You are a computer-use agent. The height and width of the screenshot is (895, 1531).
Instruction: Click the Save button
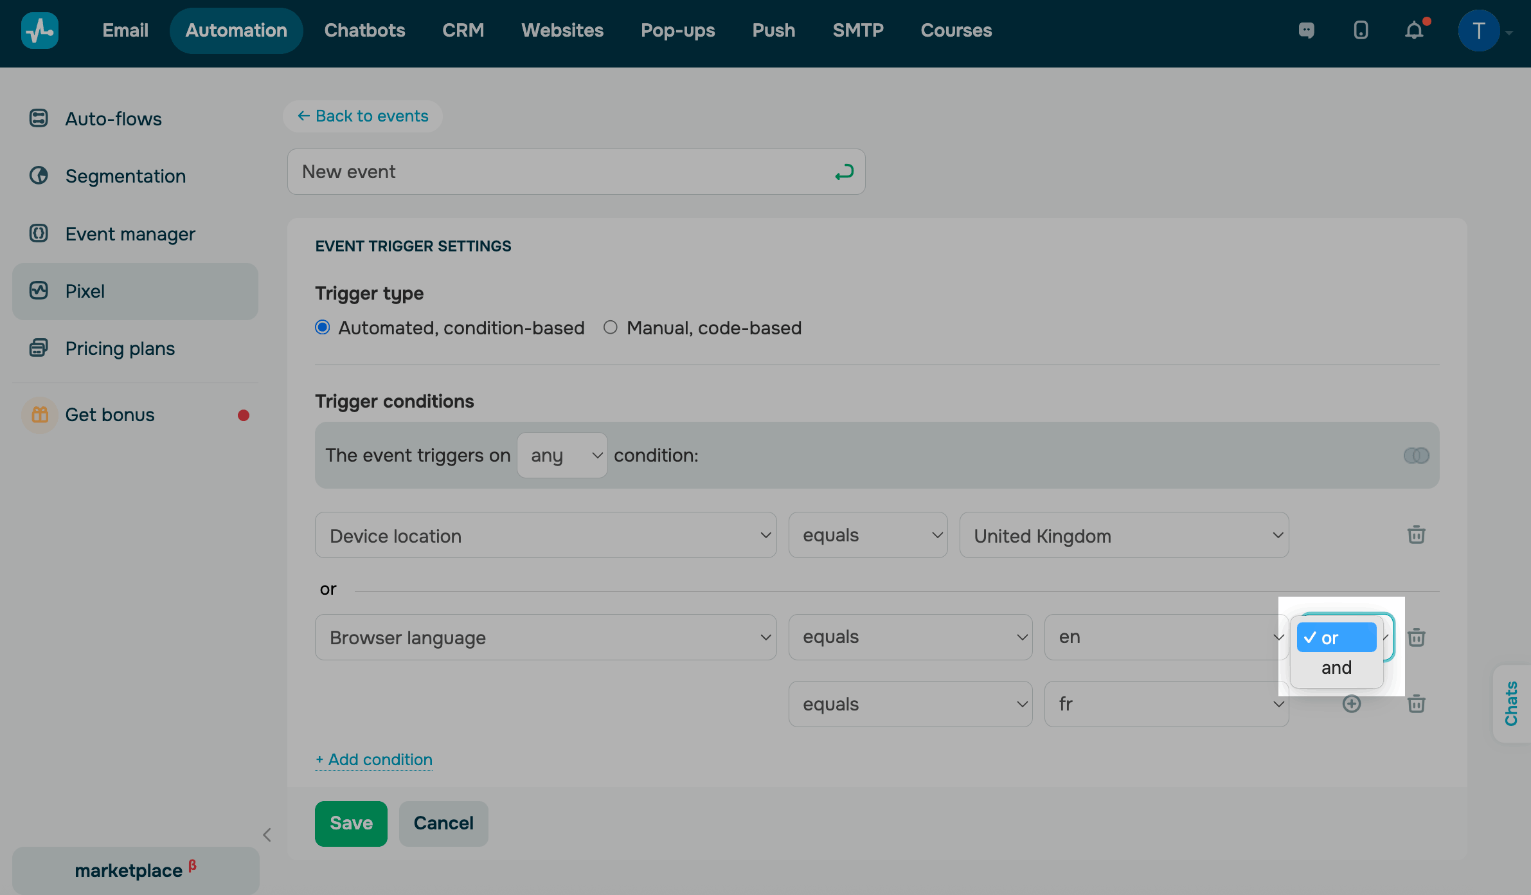pos(351,823)
